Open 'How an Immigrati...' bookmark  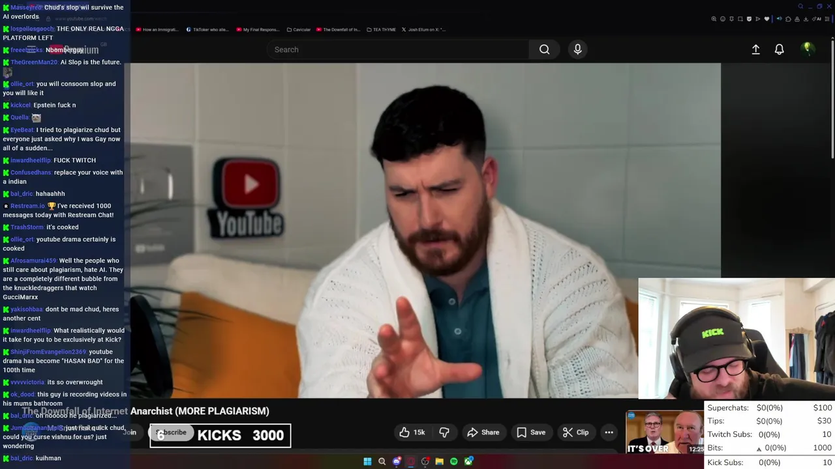157,29
